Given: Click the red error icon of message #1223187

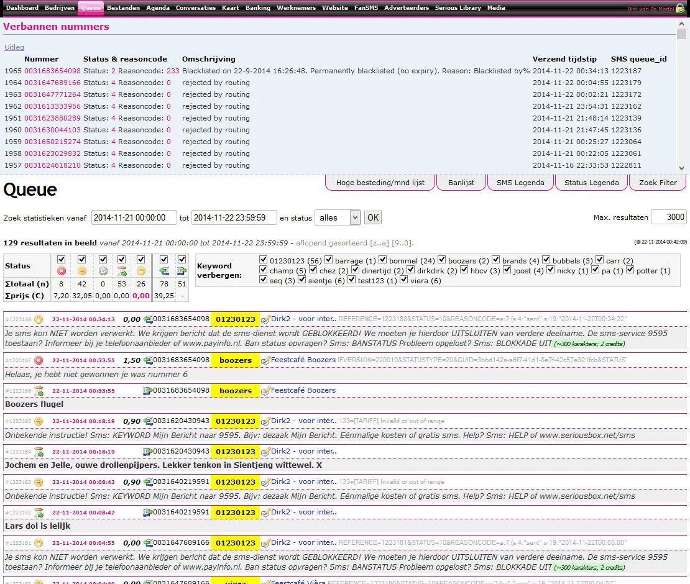Looking at the screenshot, I should 39,360.
